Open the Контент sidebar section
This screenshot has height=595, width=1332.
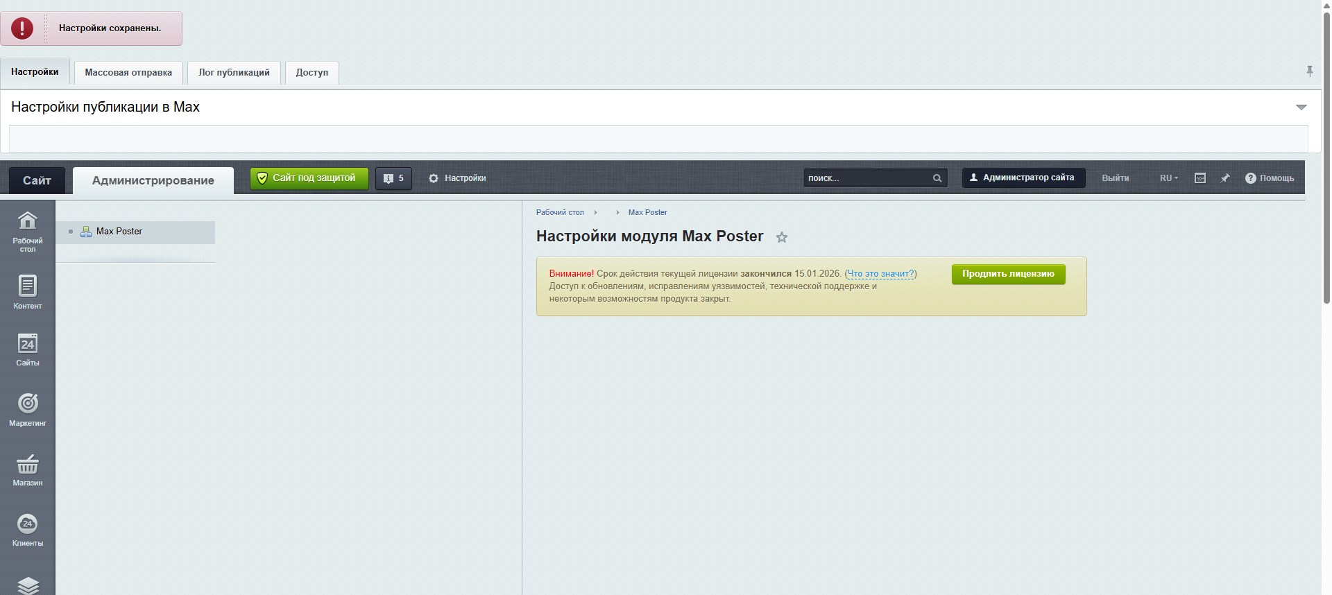click(x=27, y=292)
